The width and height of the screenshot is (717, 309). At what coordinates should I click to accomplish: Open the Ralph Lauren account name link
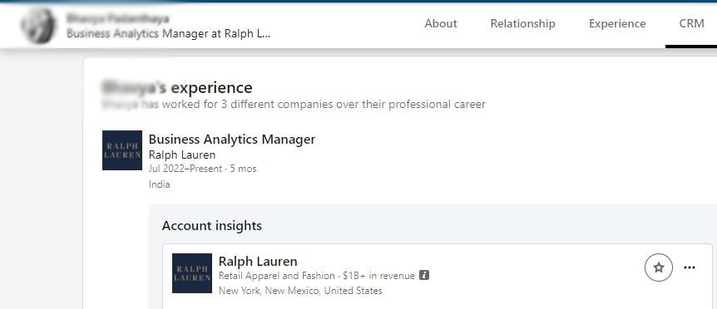pos(258,261)
